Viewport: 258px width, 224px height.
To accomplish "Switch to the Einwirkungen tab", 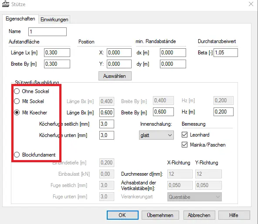I will point(54,20).
